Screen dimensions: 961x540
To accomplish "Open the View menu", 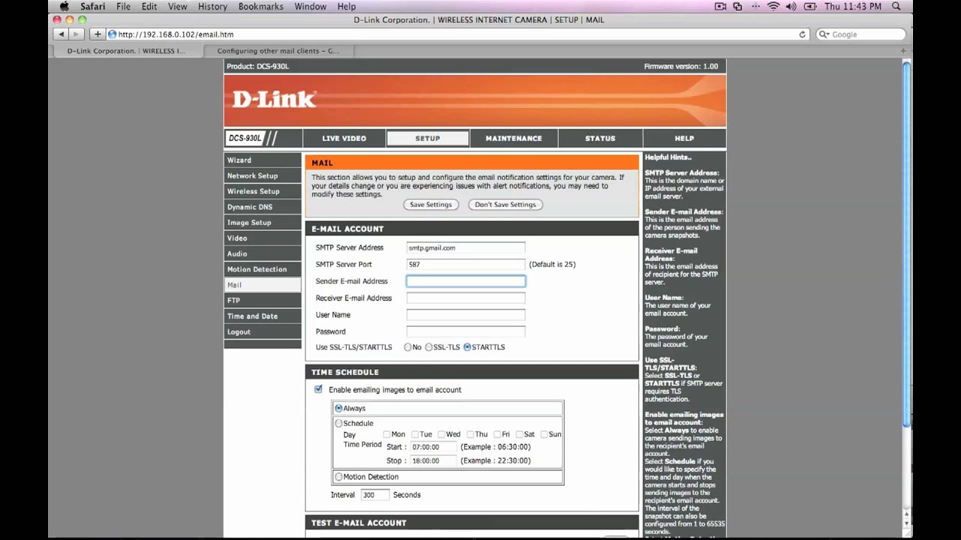I will tap(178, 6).
